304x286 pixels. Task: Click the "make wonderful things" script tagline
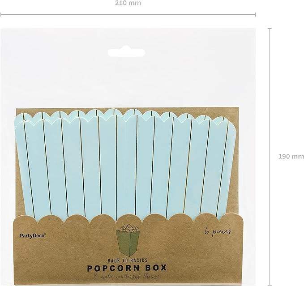coord(127,277)
